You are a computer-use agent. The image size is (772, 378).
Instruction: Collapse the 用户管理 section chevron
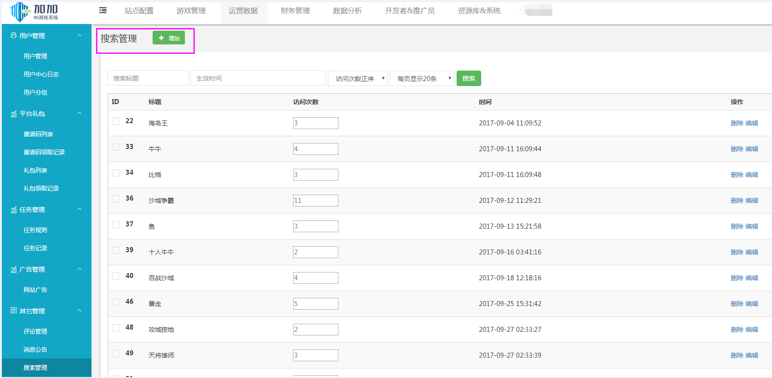click(x=80, y=35)
